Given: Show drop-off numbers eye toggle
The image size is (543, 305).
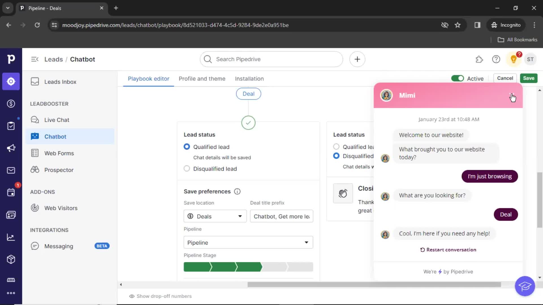Looking at the screenshot, I should 160,296.
